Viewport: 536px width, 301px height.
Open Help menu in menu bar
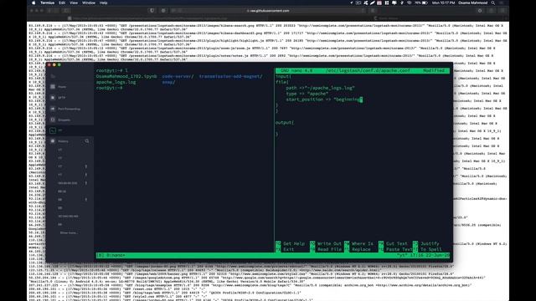[x=103, y=3]
